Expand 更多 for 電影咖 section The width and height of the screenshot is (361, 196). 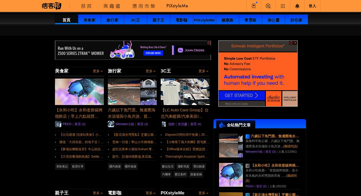[x=150, y=193]
